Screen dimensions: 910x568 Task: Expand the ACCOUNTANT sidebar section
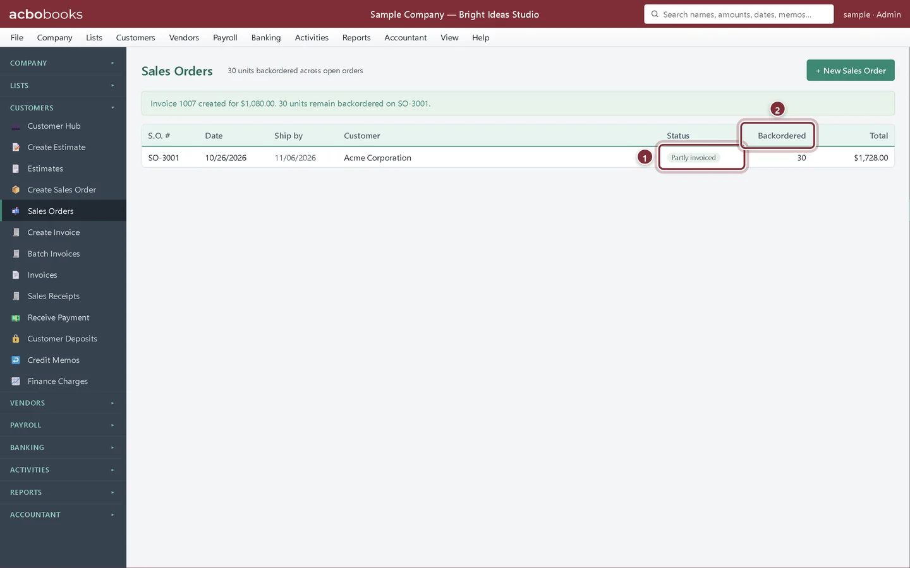[63, 515]
